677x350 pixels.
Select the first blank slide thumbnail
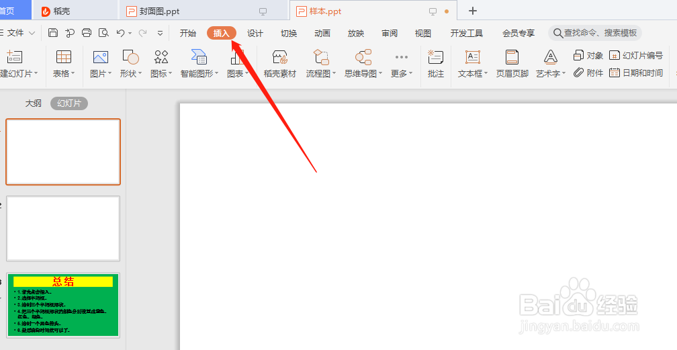pyautogui.click(x=63, y=152)
